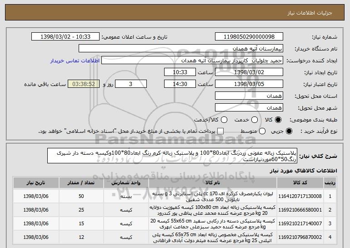Click quantity 50 in row 1
This screenshot has width=350, height=248.
coord(81,196)
